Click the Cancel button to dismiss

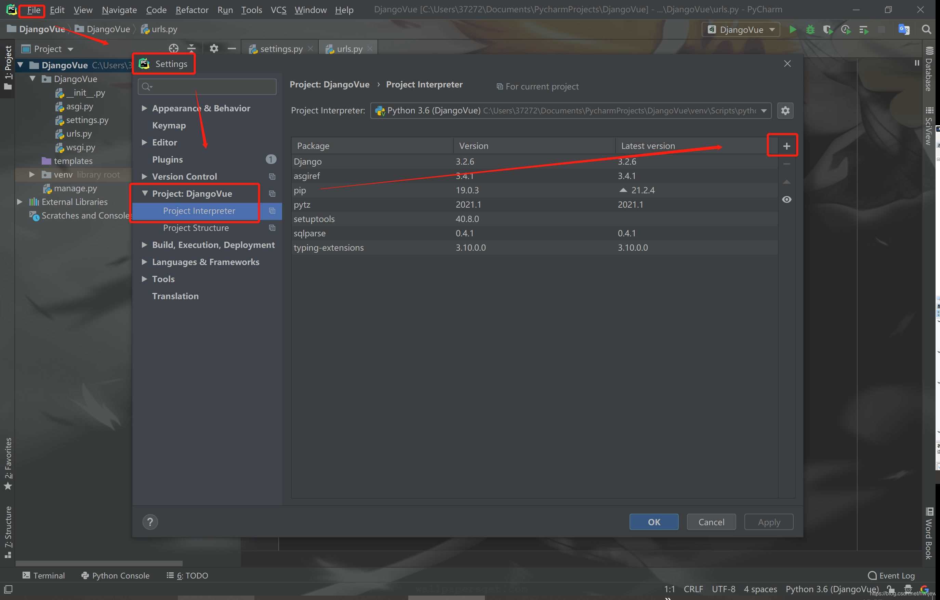(711, 521)
